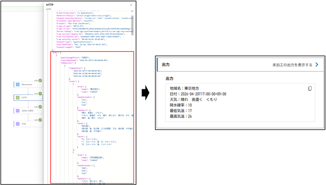Click the "code": "130020" JSON line
This screenshot has width=326, height=185.
89,160
